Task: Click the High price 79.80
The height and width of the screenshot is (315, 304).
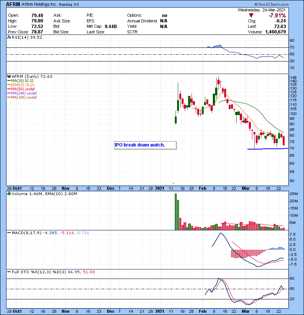Action: (37, 21)
